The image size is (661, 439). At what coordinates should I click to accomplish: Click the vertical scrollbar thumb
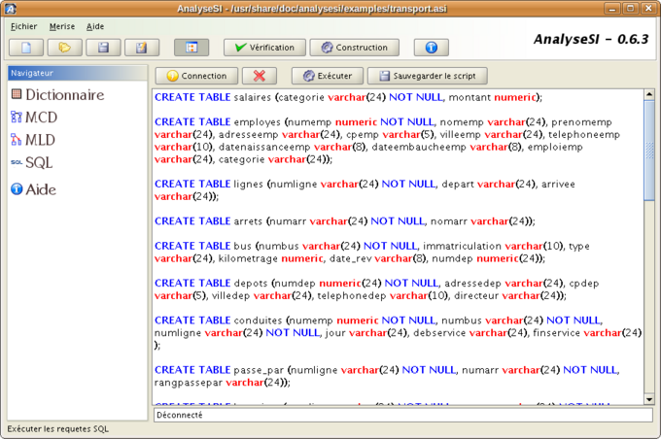tap(649, 151)
